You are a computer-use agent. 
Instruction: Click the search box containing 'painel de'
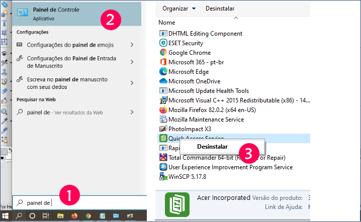pyautogui.click(x=79, y=203)
